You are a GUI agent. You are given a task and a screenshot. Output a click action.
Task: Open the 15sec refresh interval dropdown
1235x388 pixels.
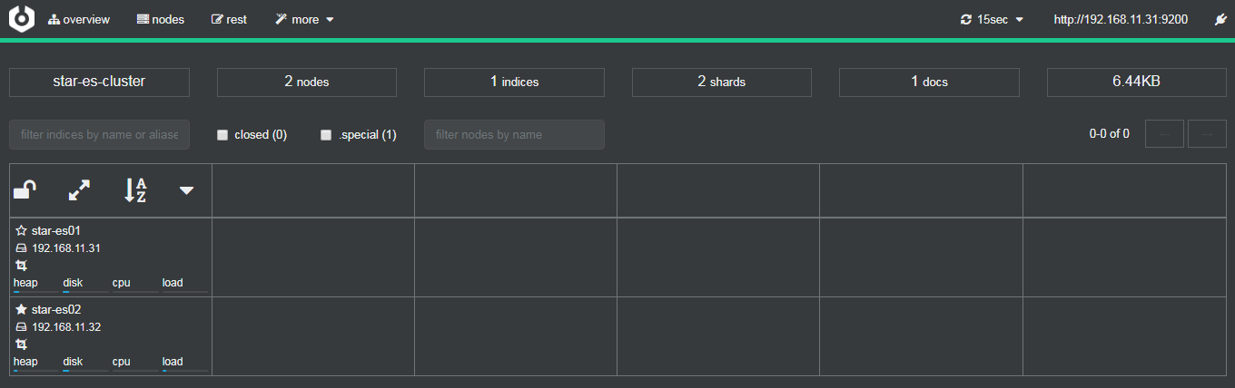tap(992, 19)
